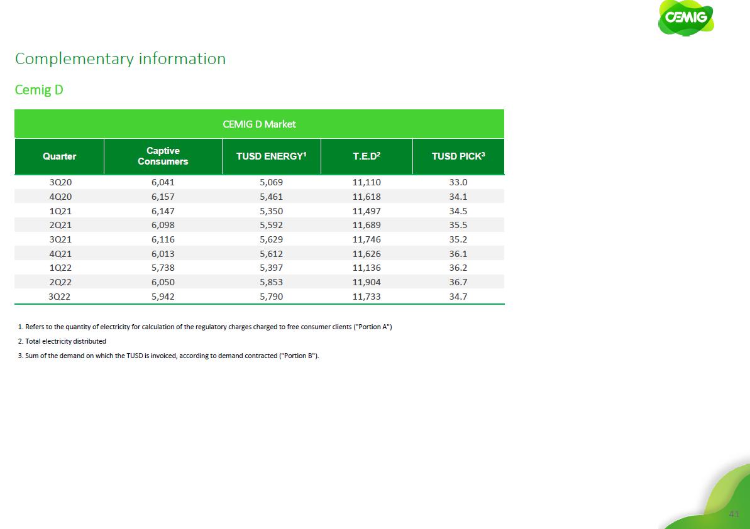Select the 1Q22 row label
750x529 pixels.
59,268
